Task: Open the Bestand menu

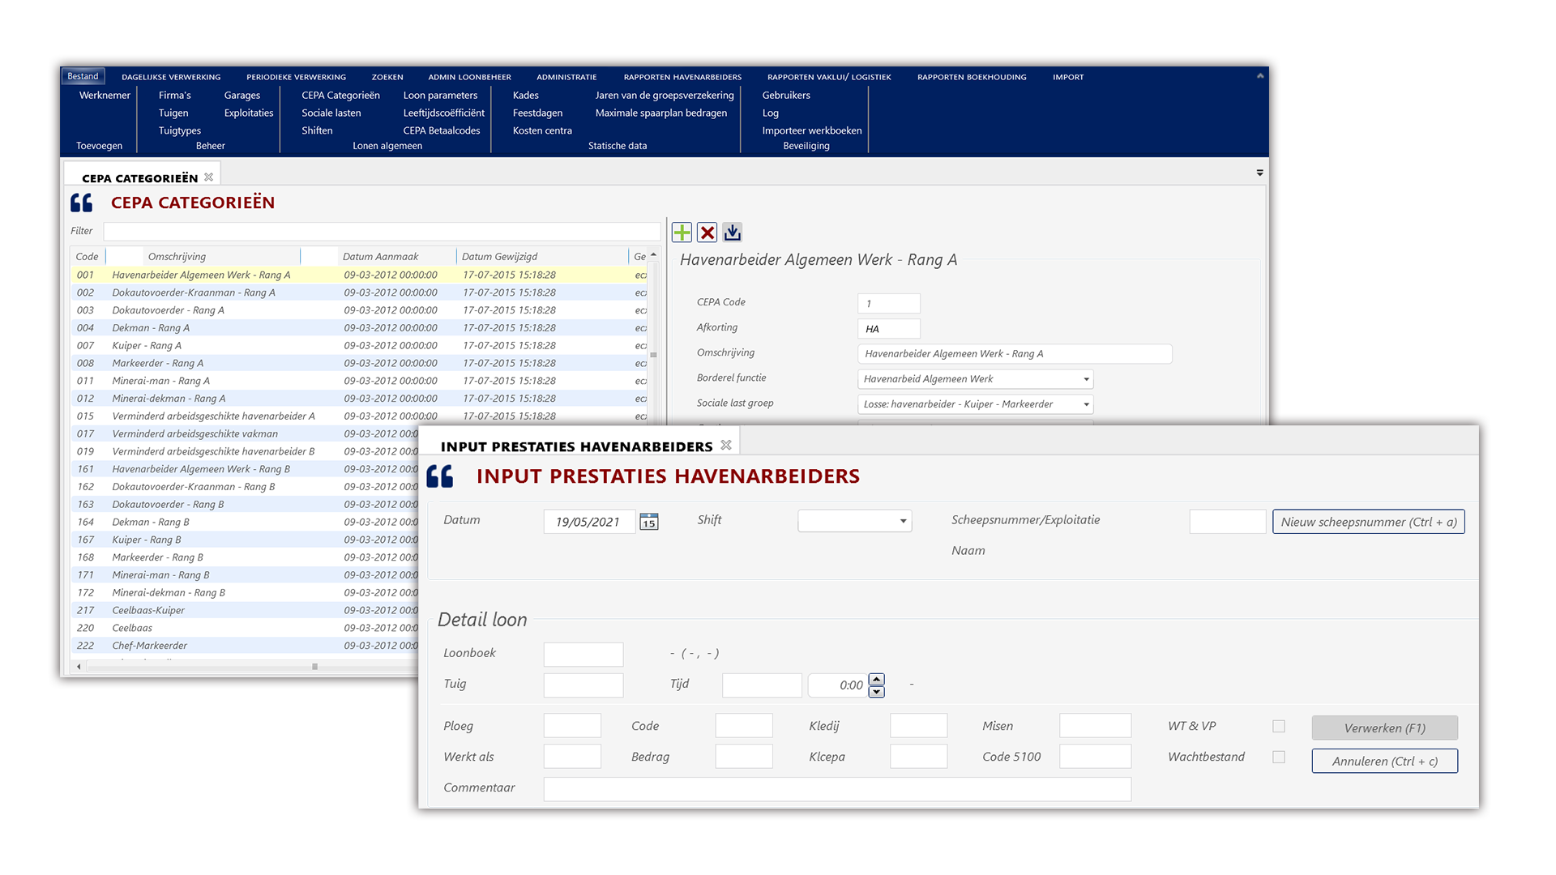Action: tap(83, 76)
